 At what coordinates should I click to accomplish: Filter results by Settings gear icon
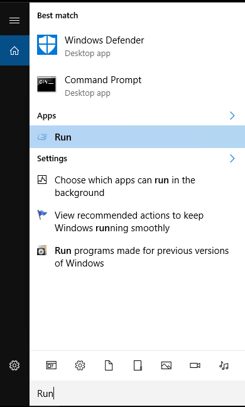[x=80, y=365]
